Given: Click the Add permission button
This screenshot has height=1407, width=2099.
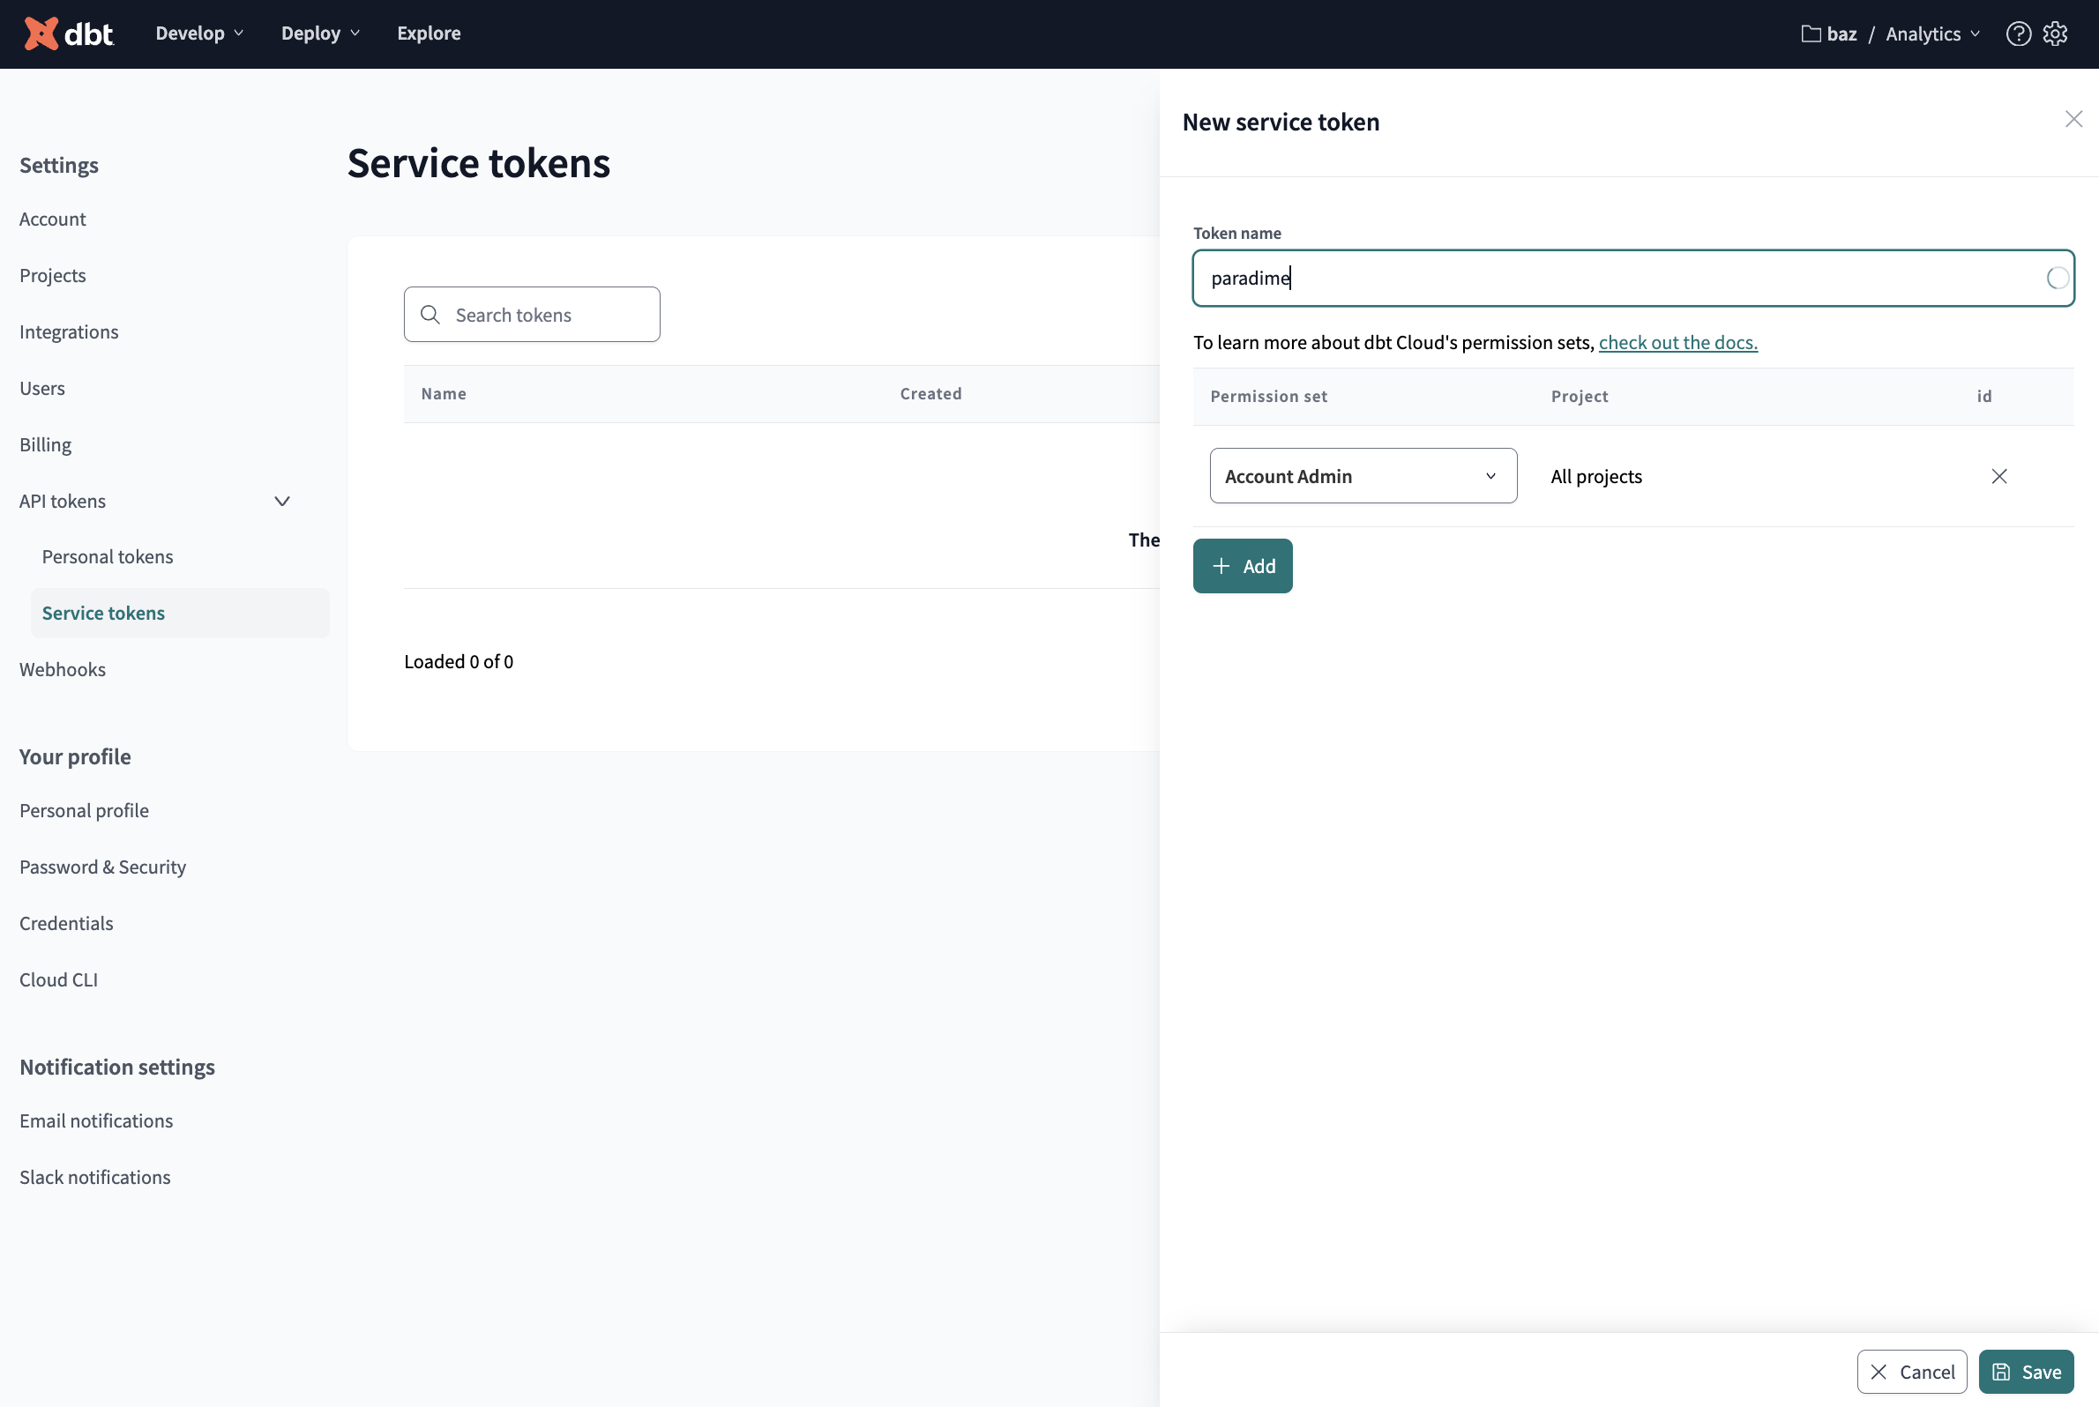Looking at the screenshot, I should (x=1242, y=566).
